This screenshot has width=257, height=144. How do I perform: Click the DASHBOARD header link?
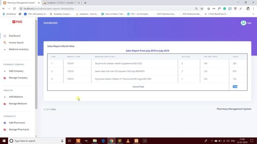(51, 23)
